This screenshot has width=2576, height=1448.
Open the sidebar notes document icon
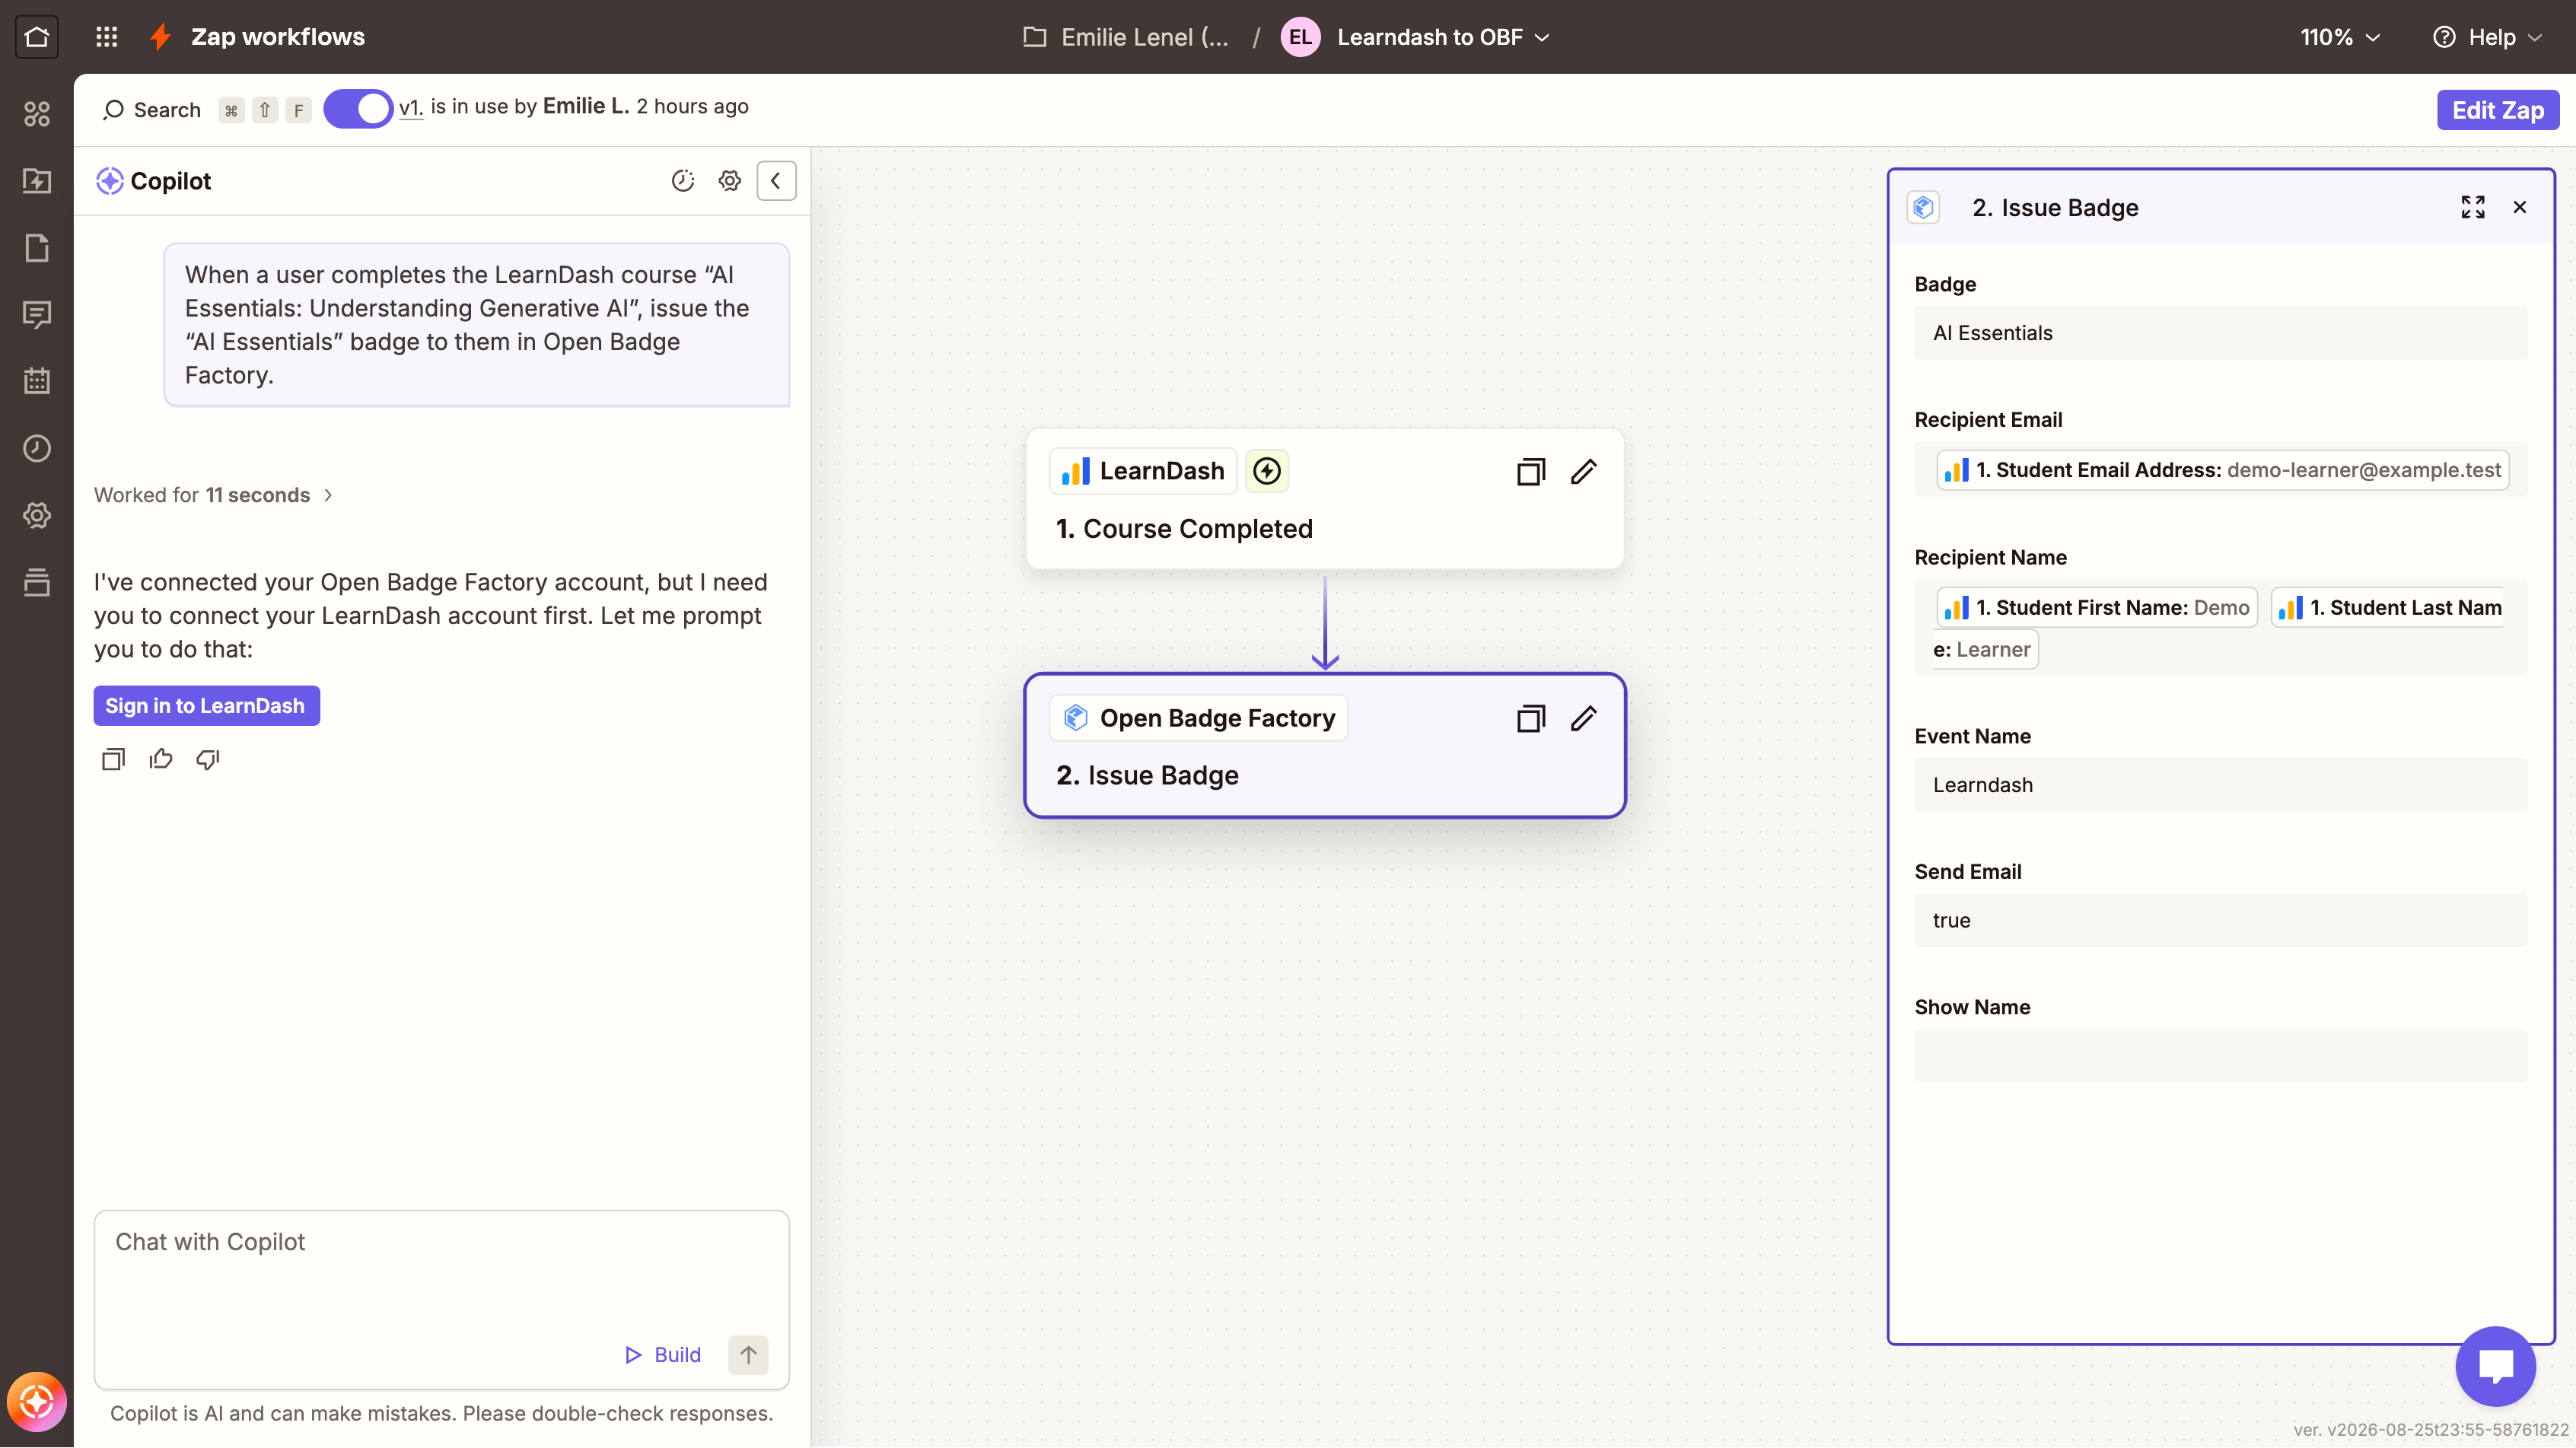37,248
